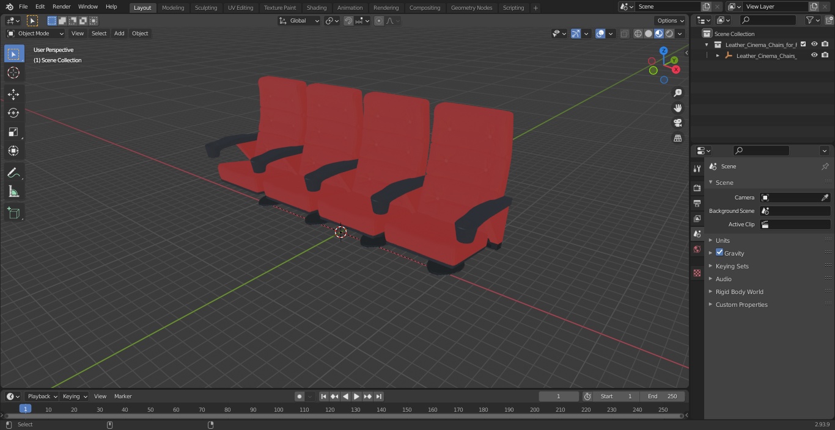Switch to rendered viewport shading
This screenshot has width=835, height=430.
[669, 34]
